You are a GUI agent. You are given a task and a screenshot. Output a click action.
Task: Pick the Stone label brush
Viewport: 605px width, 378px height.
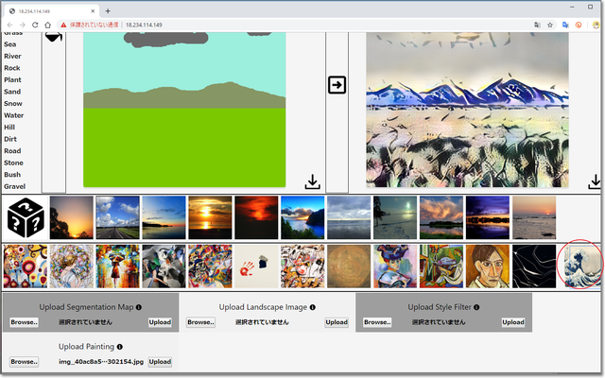(x=13, y=163)
